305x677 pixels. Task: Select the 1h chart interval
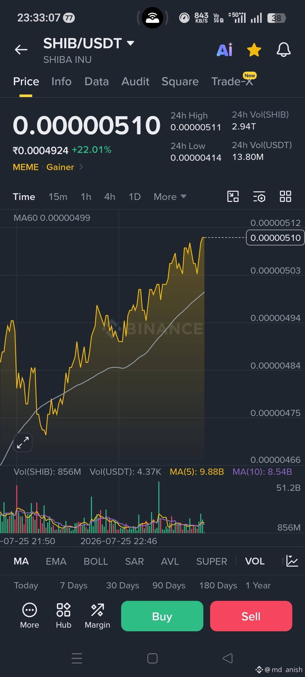point(86,197)
